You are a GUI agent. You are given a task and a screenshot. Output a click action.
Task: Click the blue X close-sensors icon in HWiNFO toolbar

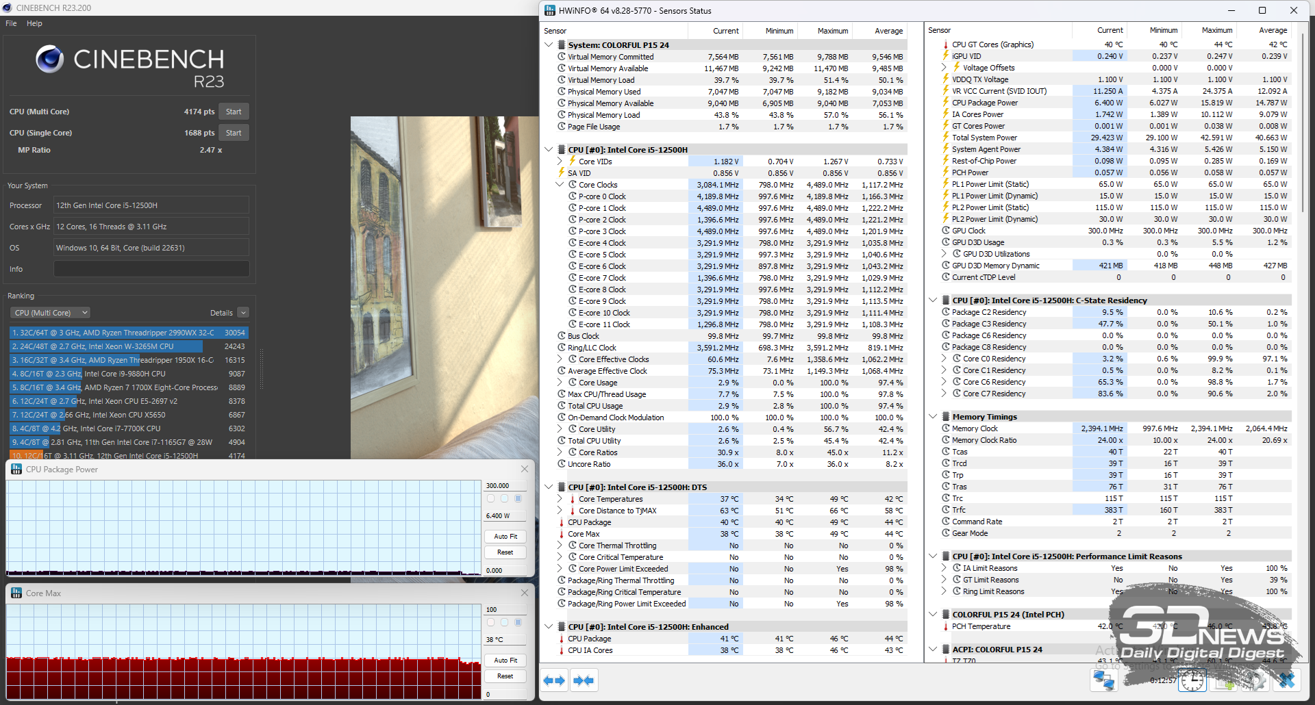(x=1287, y=680)
